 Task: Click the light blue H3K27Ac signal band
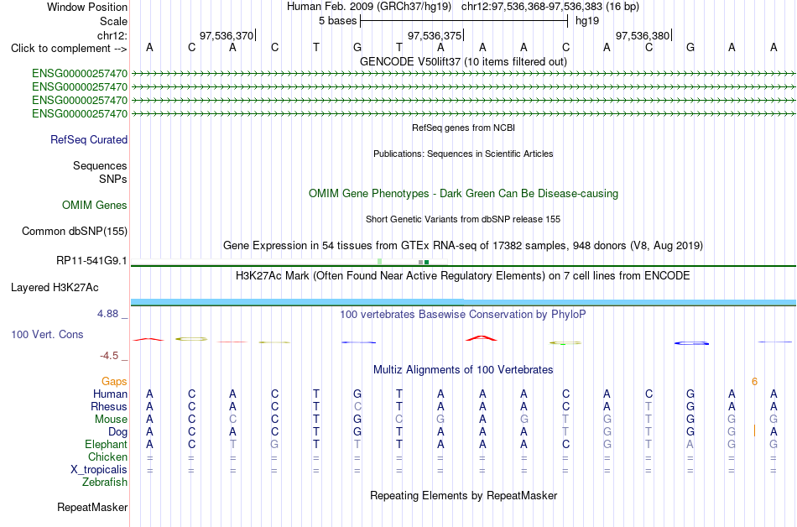click(x=463, y=302)
